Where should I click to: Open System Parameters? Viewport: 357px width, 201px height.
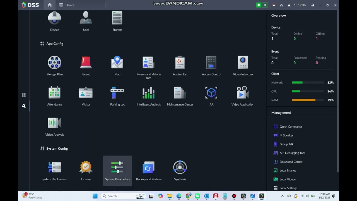point(117,171)
